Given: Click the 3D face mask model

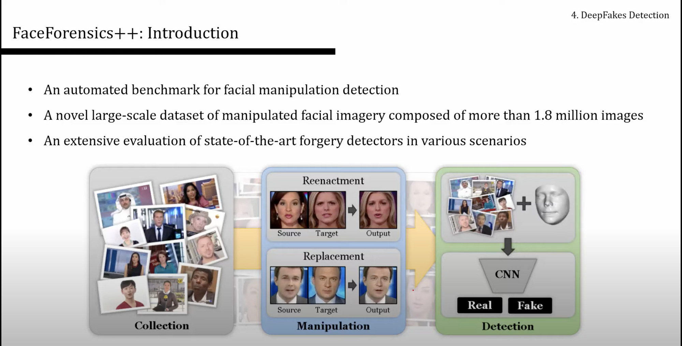Looking at the screenshot, I should click(x=552, y=204).
